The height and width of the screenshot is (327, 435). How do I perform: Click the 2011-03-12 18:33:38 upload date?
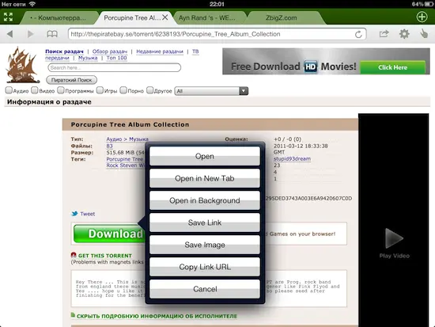click(x=301, y=146)
